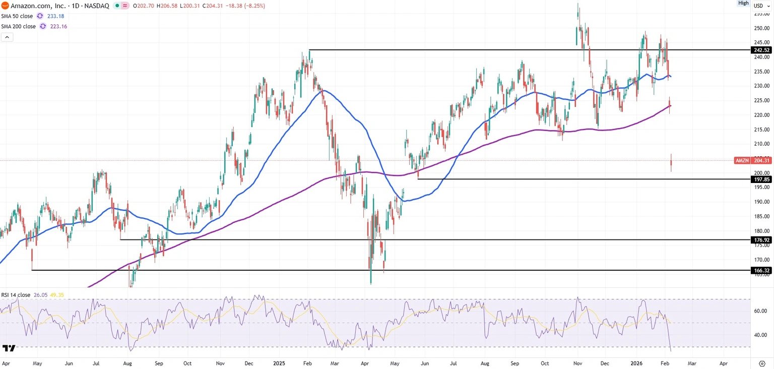Click the Amazon logo icon beside the symbol name

5,6
